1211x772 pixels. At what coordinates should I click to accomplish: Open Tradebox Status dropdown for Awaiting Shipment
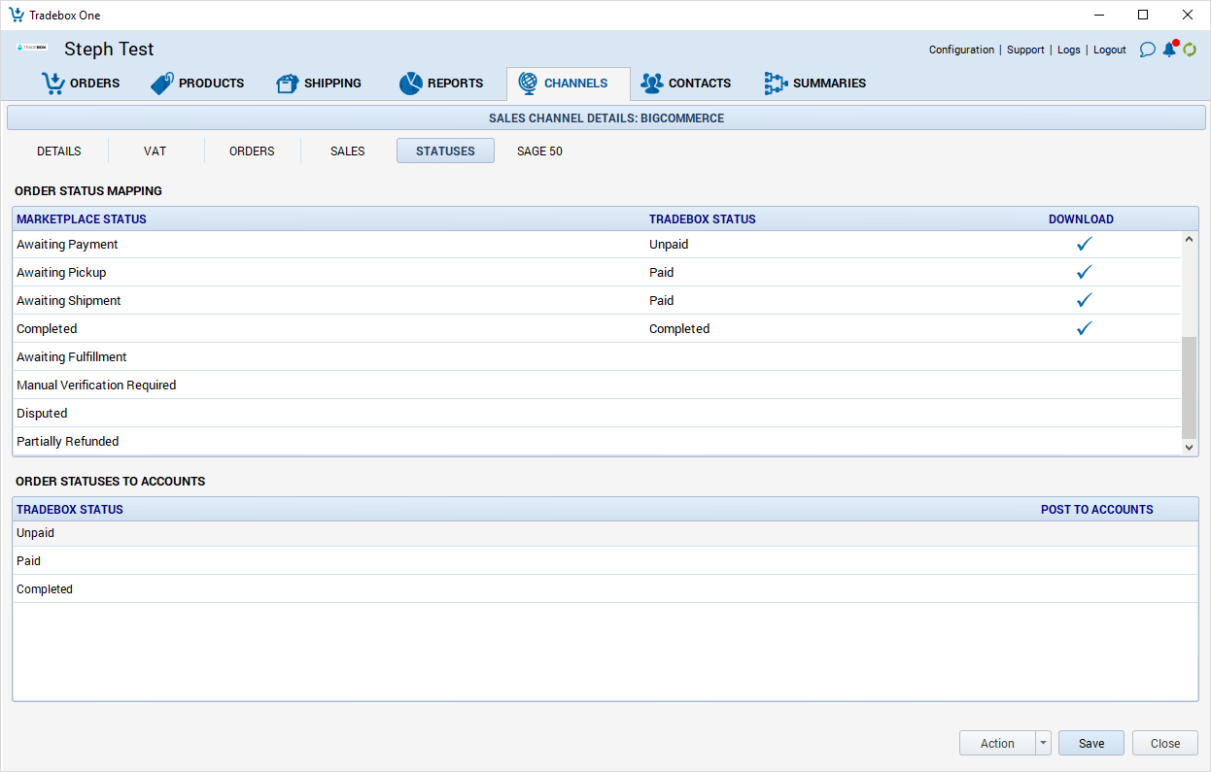coord(661,301)
